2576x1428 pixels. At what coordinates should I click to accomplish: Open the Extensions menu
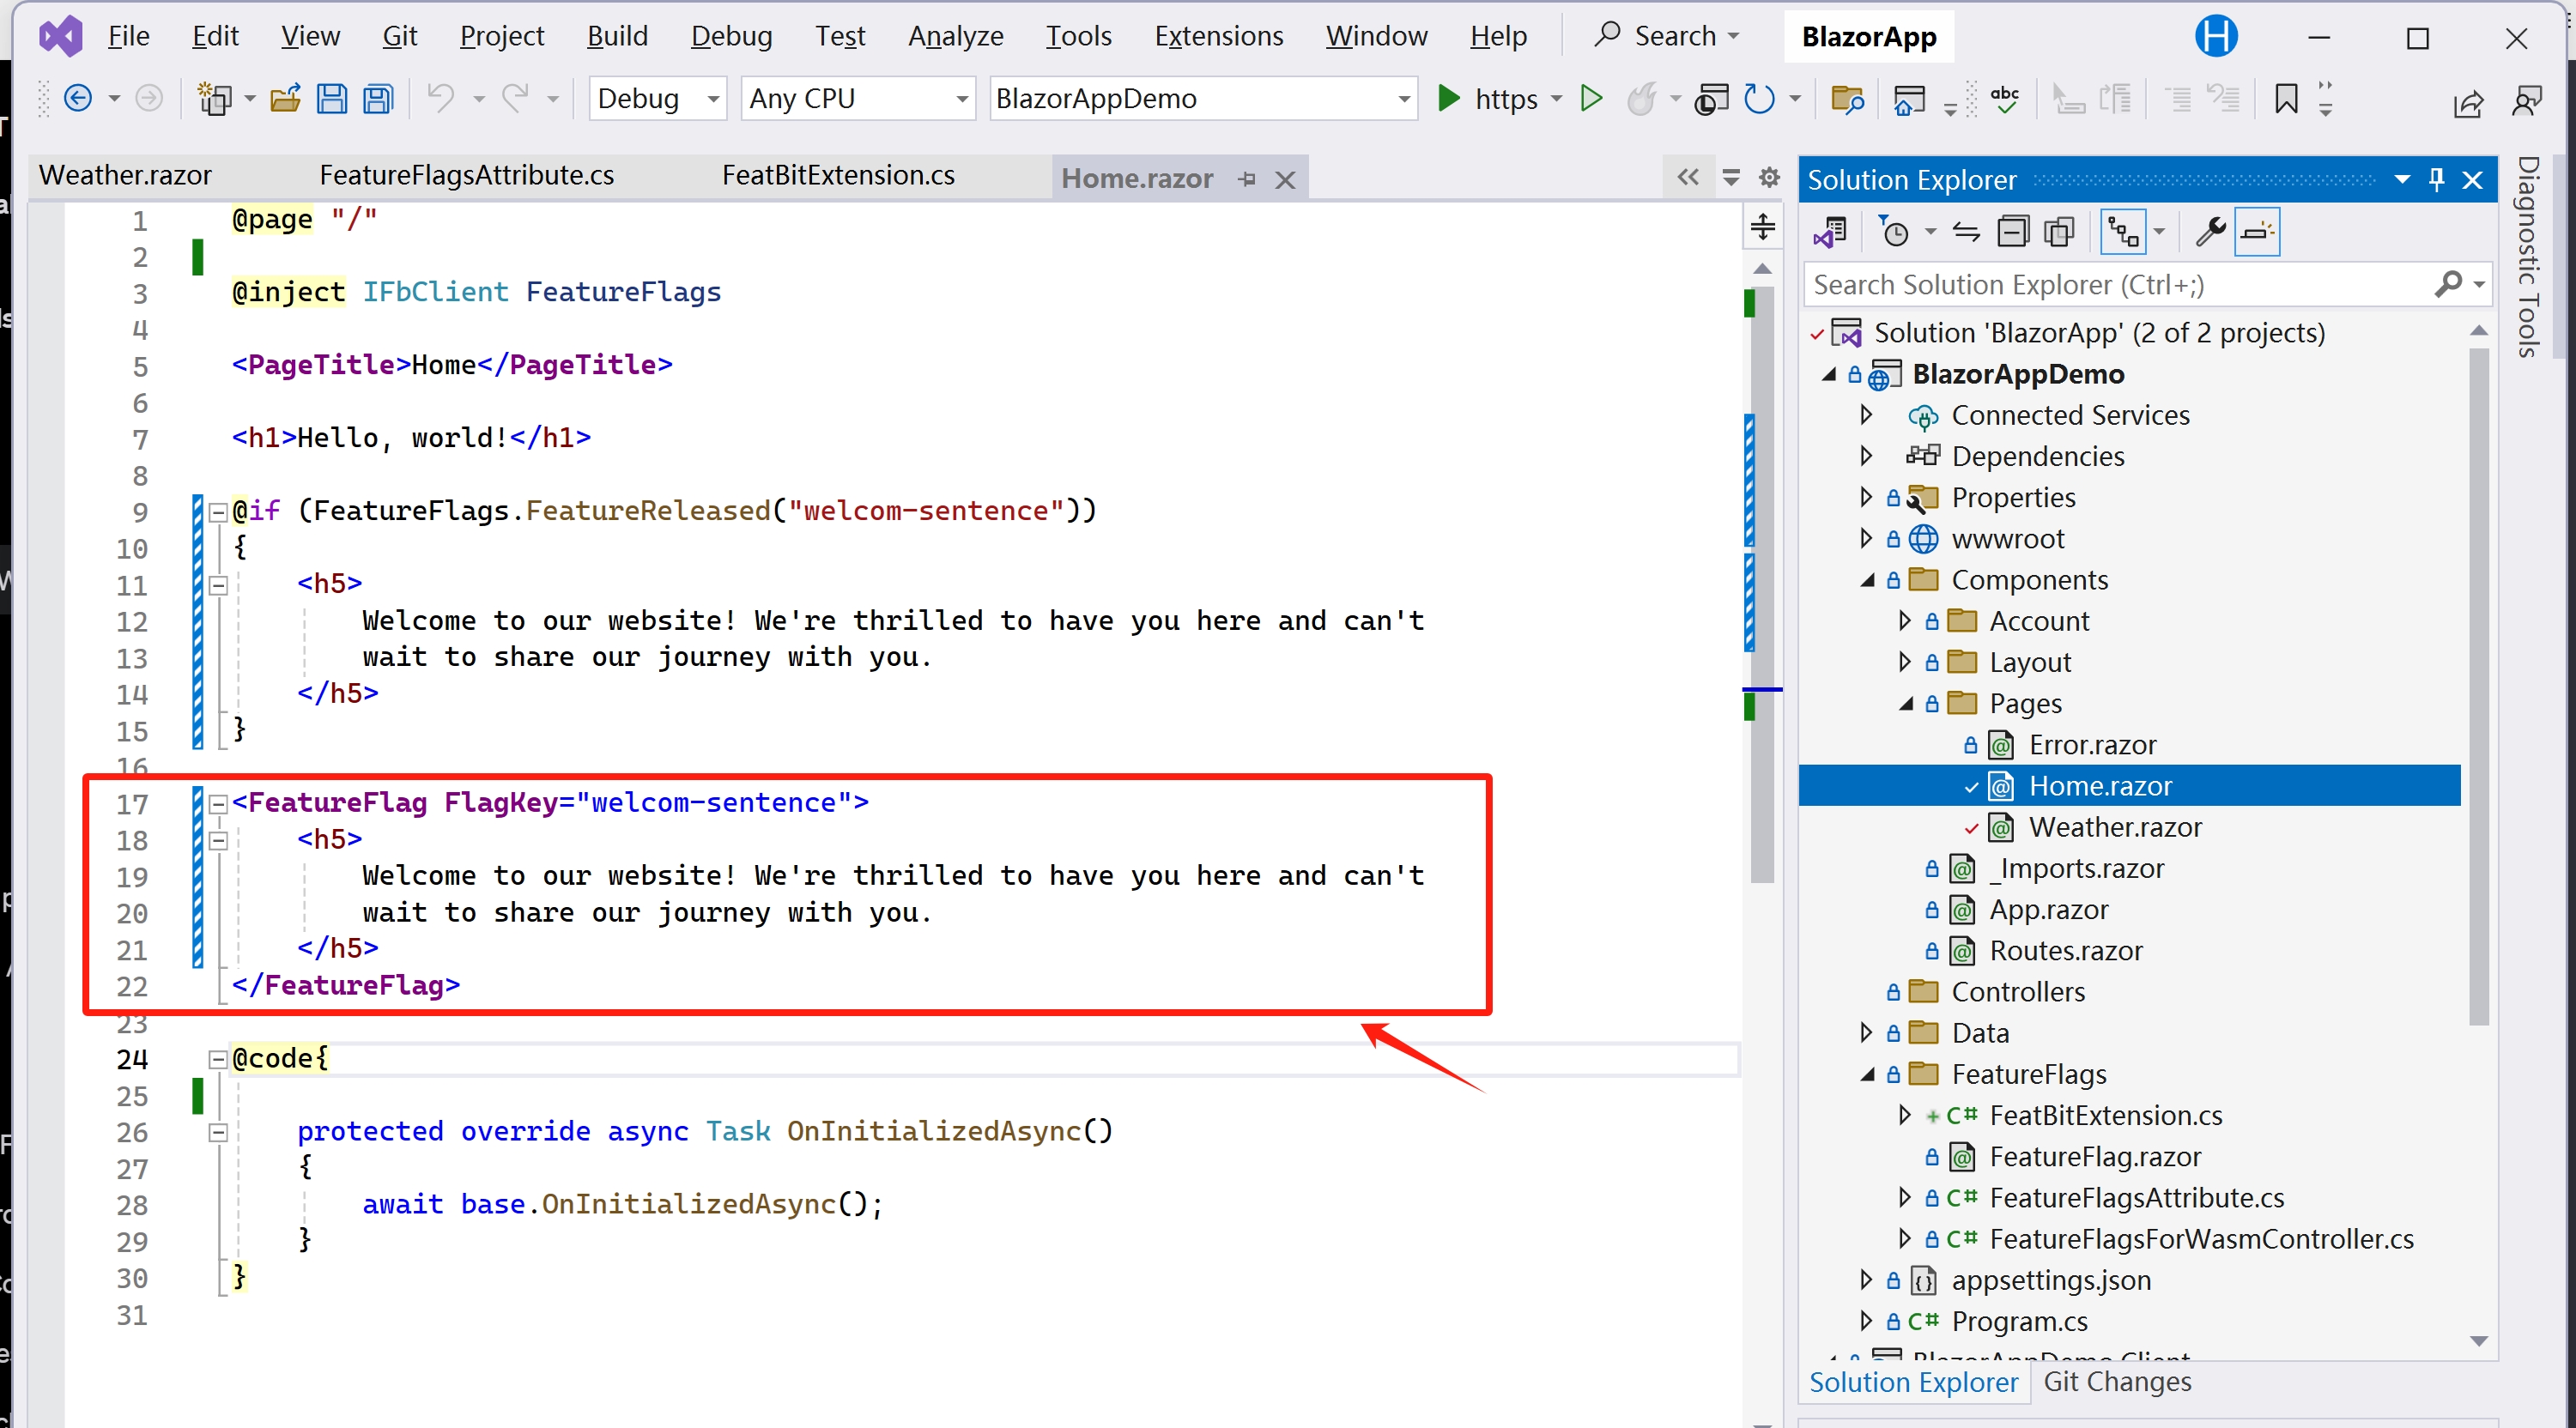(1218, 37)
